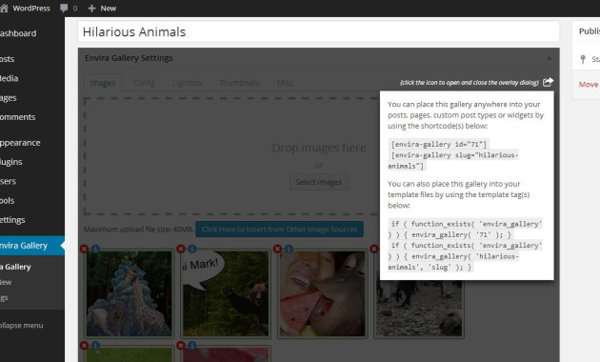The image size is (600, 362).
Task: Click the Move to trash link
Action: point(589,85)
